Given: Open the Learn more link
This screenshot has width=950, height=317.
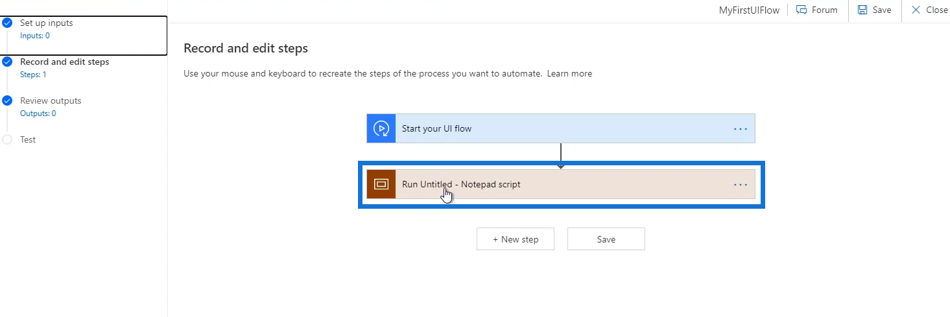Looking at the screenshot, I should (x=569, y=73).
